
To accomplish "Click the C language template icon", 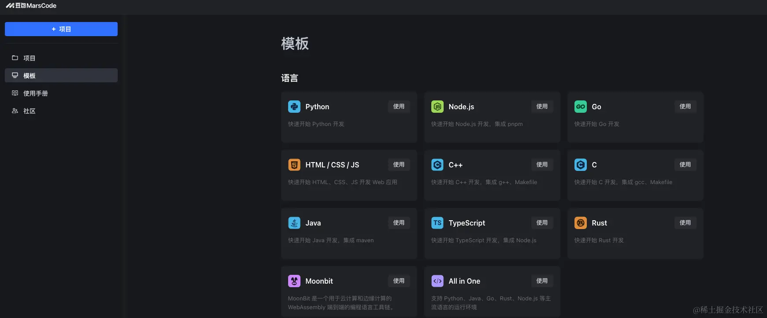I will (581, 165).
